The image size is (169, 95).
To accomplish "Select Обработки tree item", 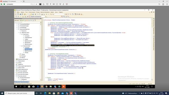I will tap(21, 64).
